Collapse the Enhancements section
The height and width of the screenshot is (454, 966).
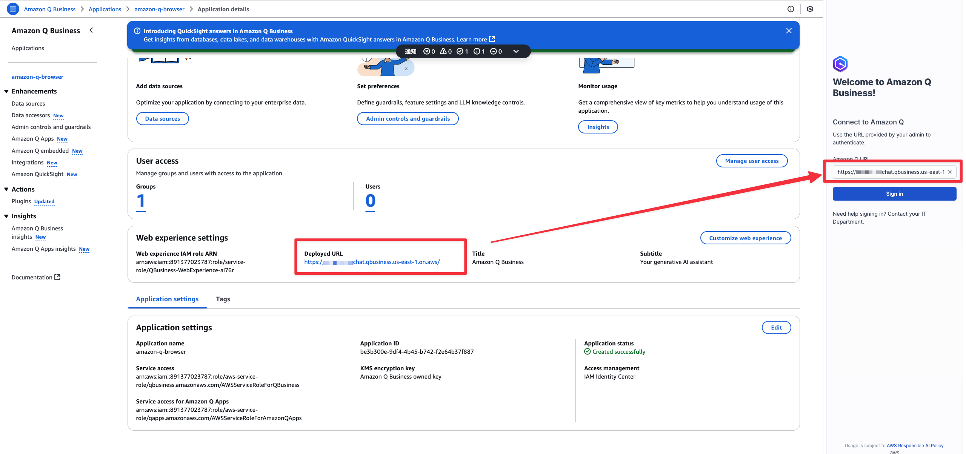(6, 91)
